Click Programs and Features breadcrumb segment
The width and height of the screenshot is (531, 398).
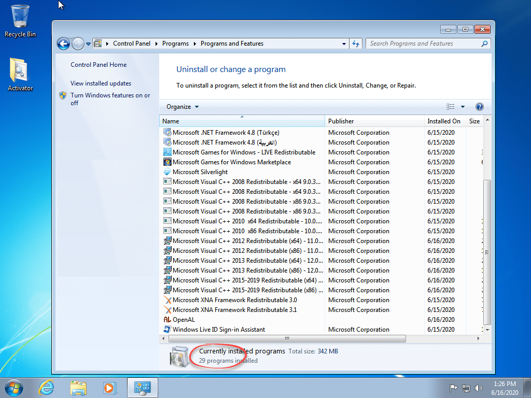(232, 44)
